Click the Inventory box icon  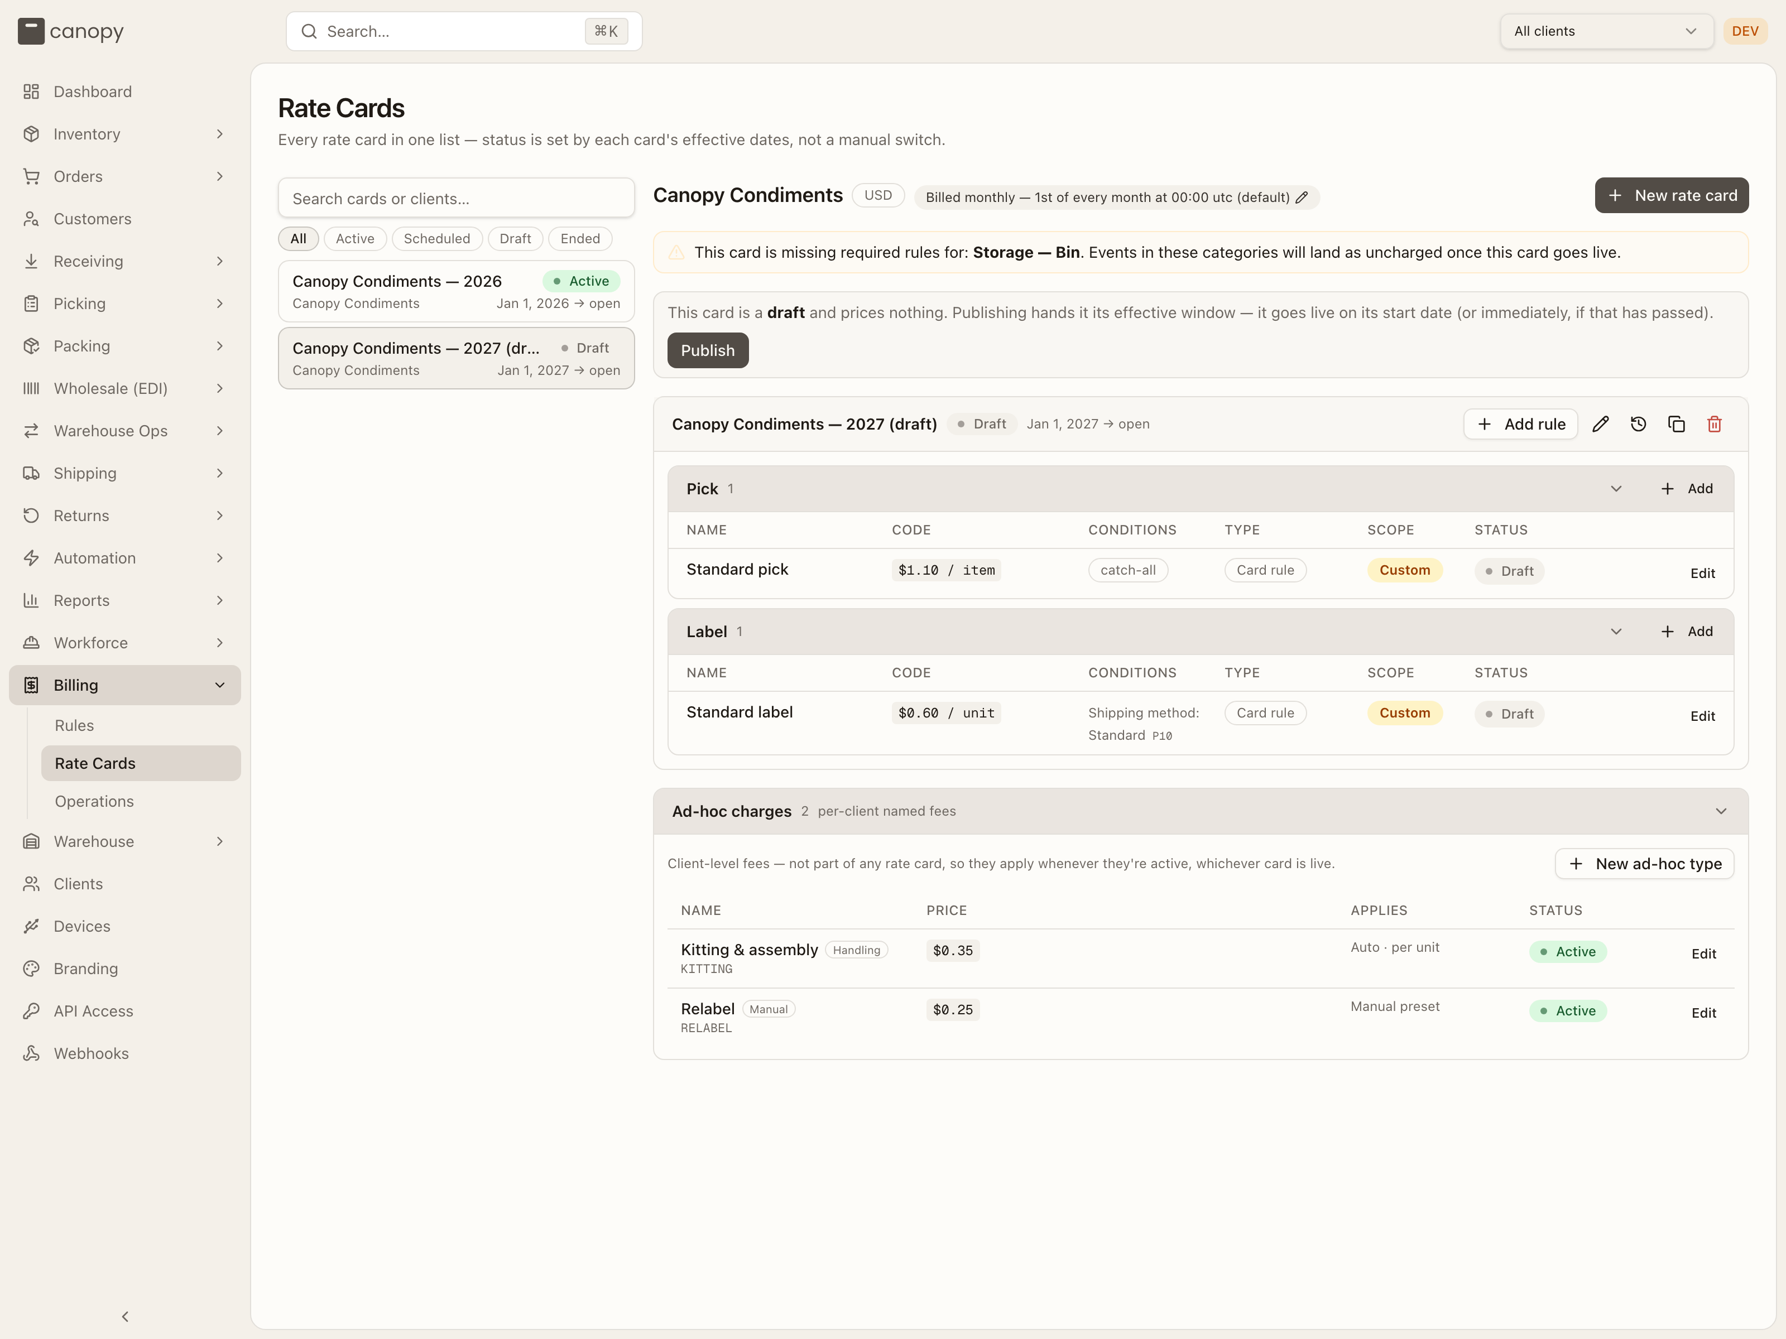31,134
